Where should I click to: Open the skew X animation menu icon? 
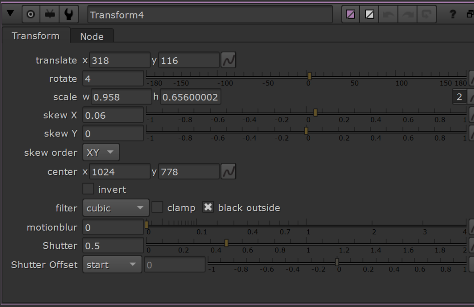471,115
